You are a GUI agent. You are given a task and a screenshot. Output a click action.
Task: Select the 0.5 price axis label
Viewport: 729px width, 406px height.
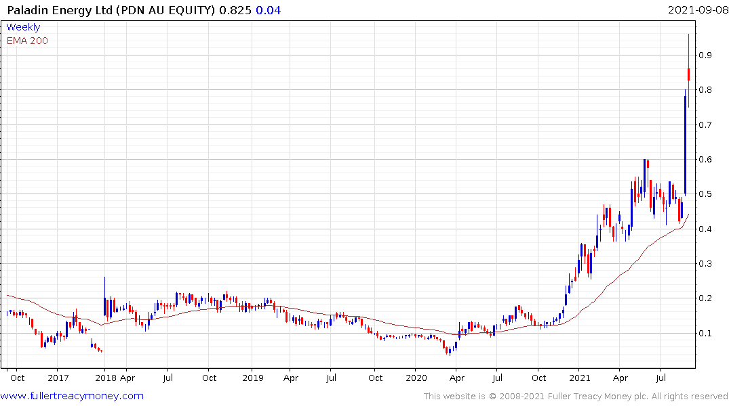click(705, 194)
